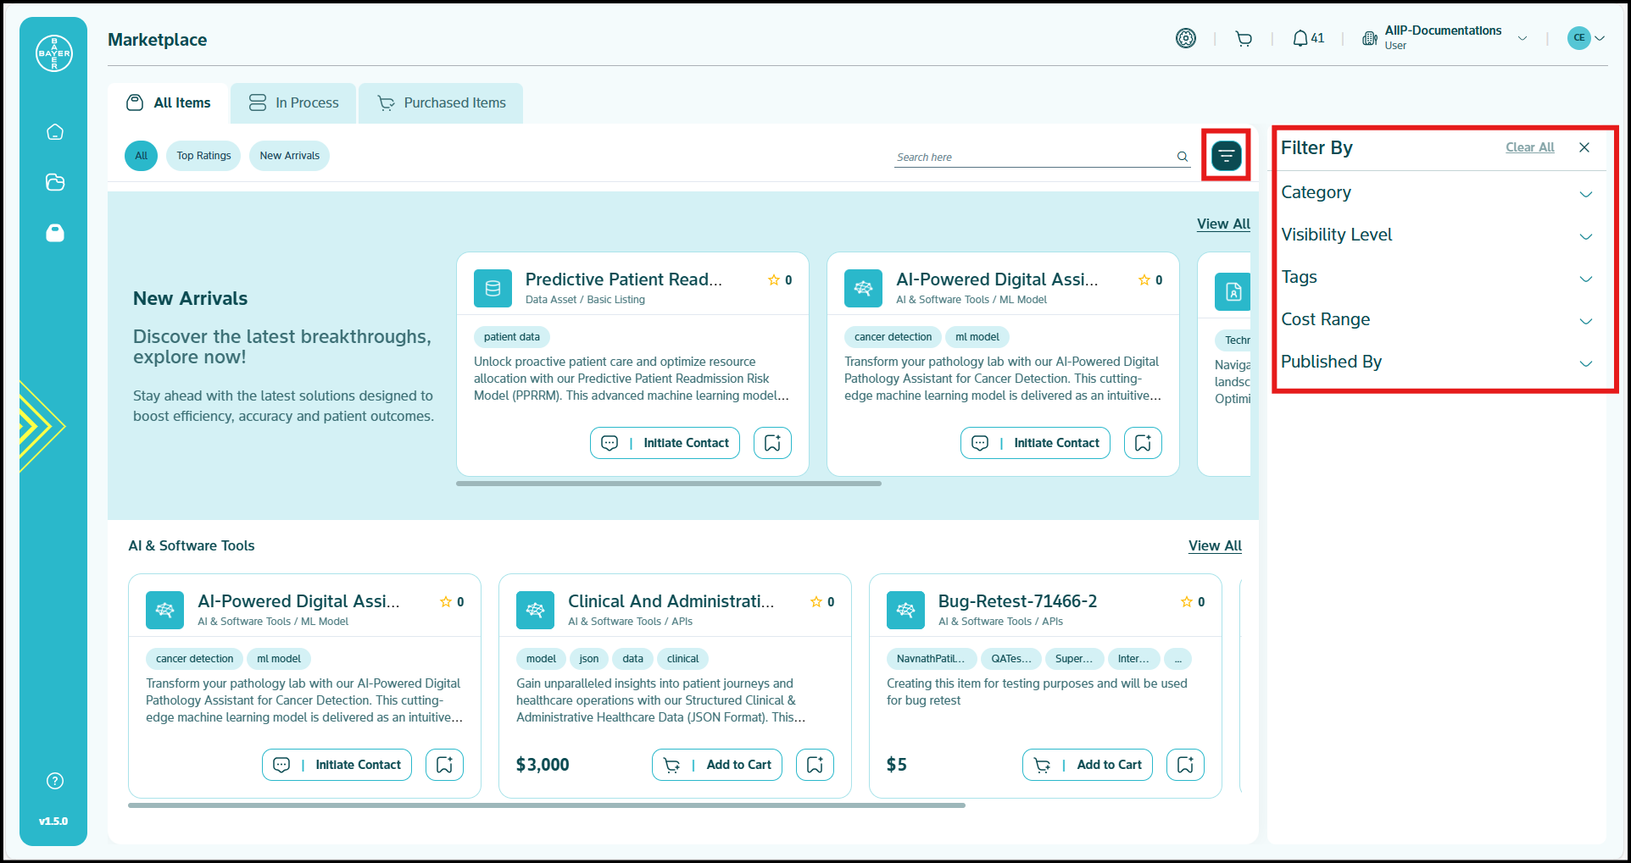Expand the Category filter section
1631x863 pixels.
click(x=1437, y=193)
